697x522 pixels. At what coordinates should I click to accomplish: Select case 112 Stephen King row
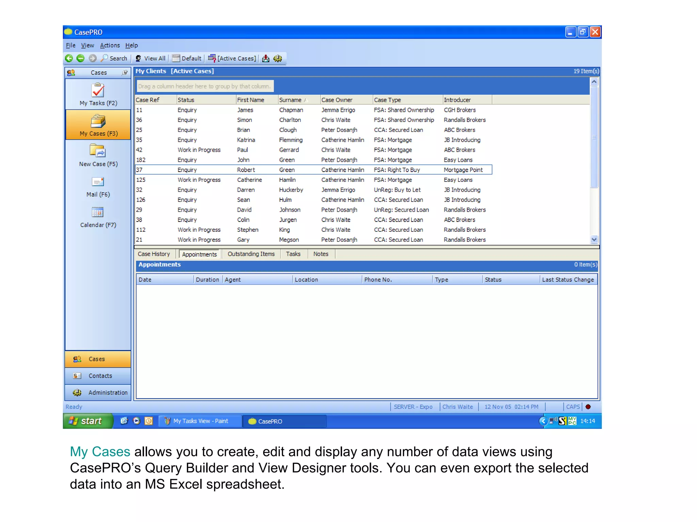tap(313, 230)
